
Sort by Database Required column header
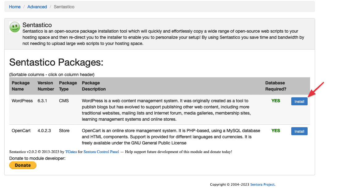click(x=275, y=86)
